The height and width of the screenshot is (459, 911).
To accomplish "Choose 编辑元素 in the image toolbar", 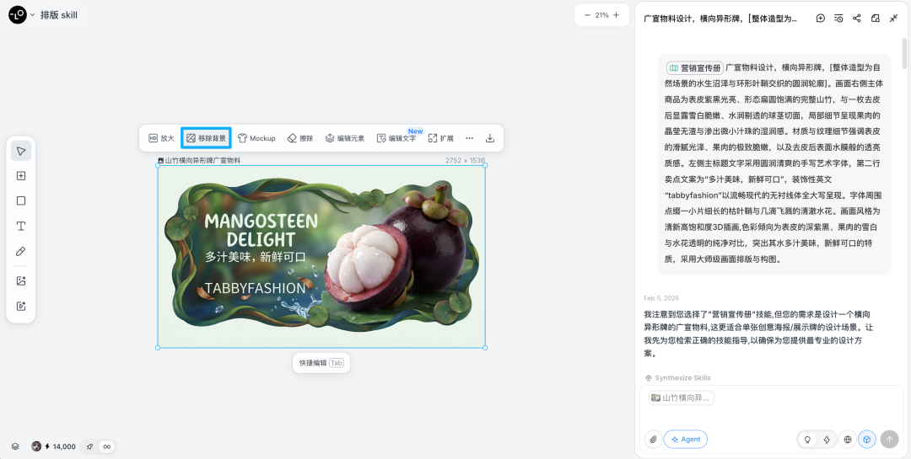I will pos(344,138).
